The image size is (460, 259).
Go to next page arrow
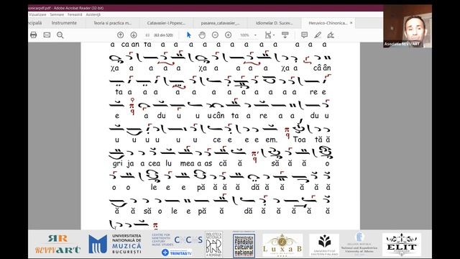pos(134,35)
